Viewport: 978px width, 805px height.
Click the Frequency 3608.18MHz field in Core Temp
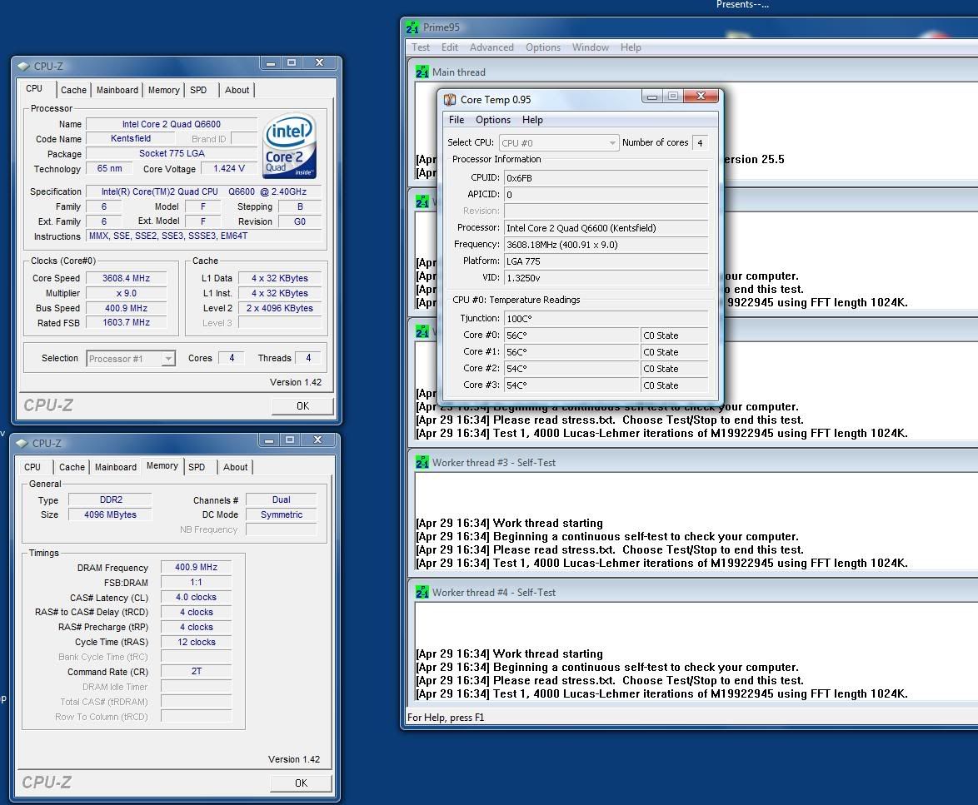click(606, 244)
